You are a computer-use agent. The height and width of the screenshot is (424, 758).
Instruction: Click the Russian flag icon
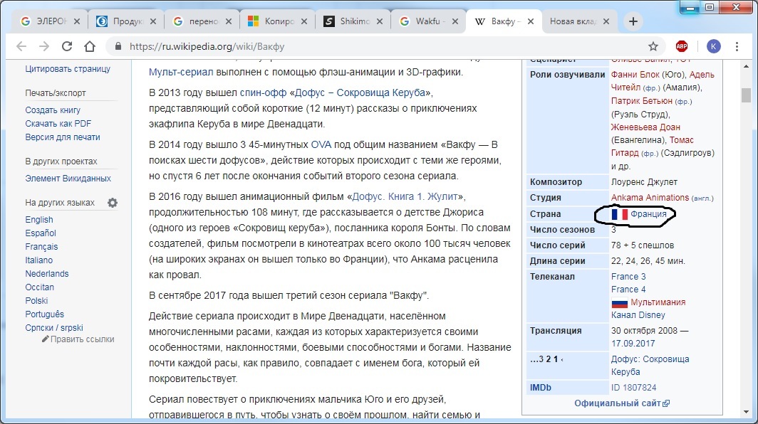[x=619, y=303]
